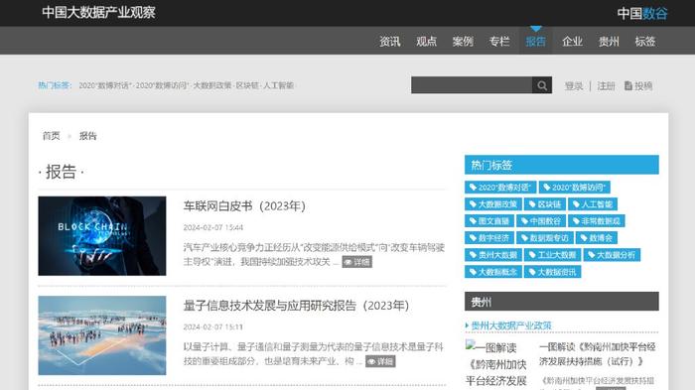Open the 标签 navigation tab
This screenshot has width=695, height=390.
tap(645, 42)
